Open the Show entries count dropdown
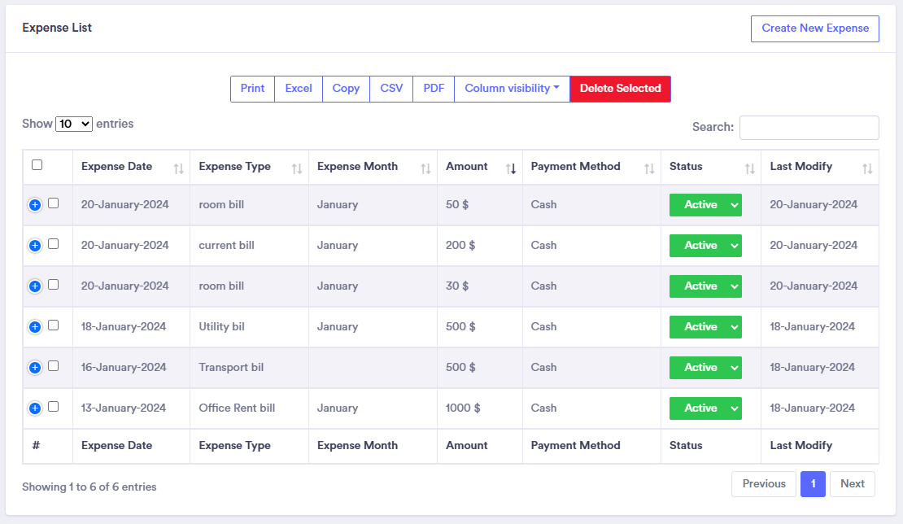Viewport: 903px width, 524px height. point(74,124)
